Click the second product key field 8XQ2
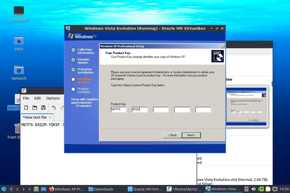Viewport: 290px width, 193px height. [140, 109]
